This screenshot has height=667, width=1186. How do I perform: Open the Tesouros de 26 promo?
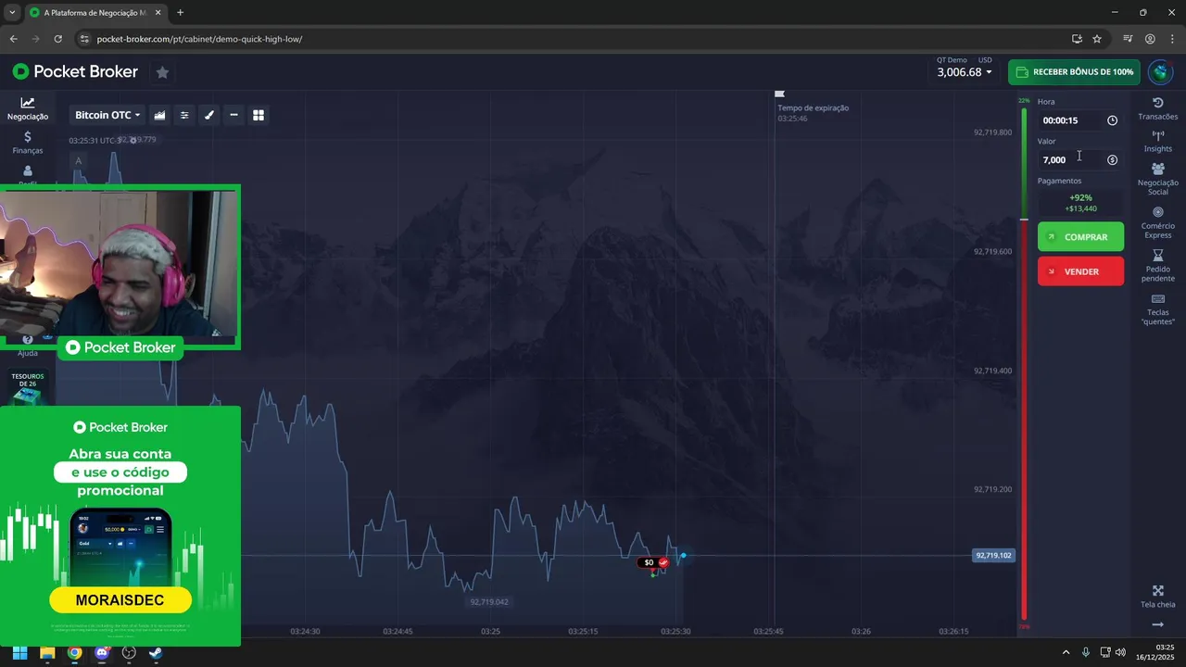pyautogui.click(x=28, y=388)
